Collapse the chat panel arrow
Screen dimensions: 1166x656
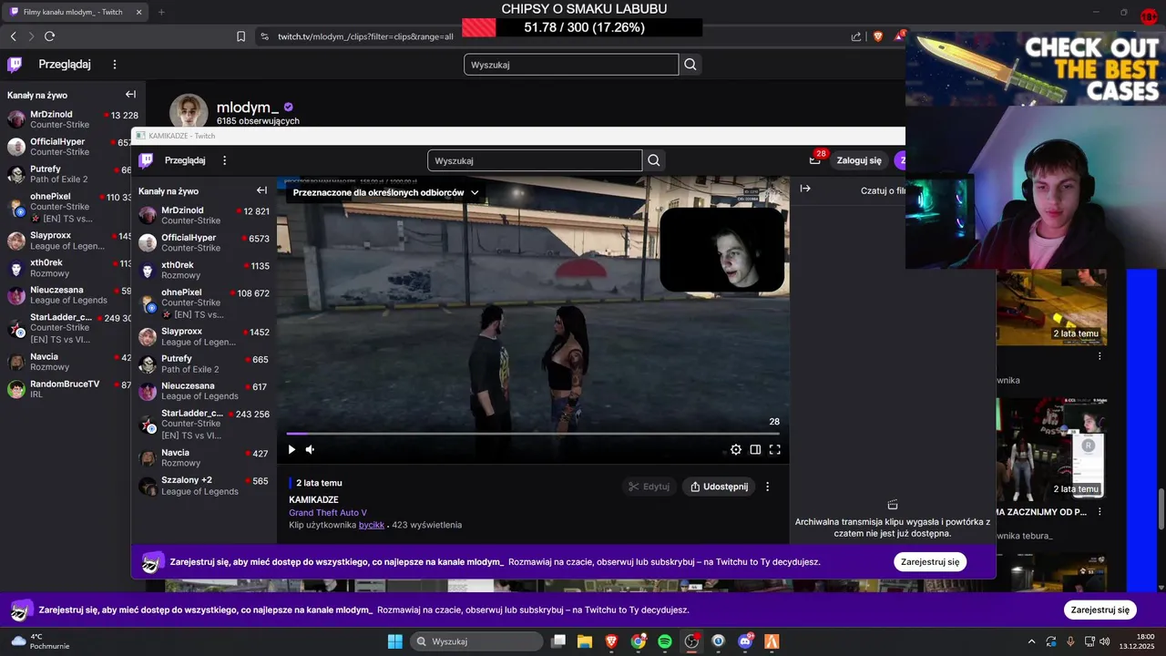(x=805, y=189)
